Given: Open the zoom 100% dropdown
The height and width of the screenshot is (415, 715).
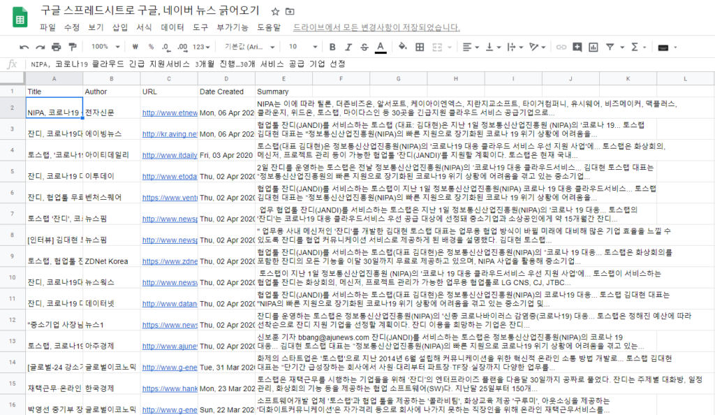Looking at the screenshot, I should 105,47.
